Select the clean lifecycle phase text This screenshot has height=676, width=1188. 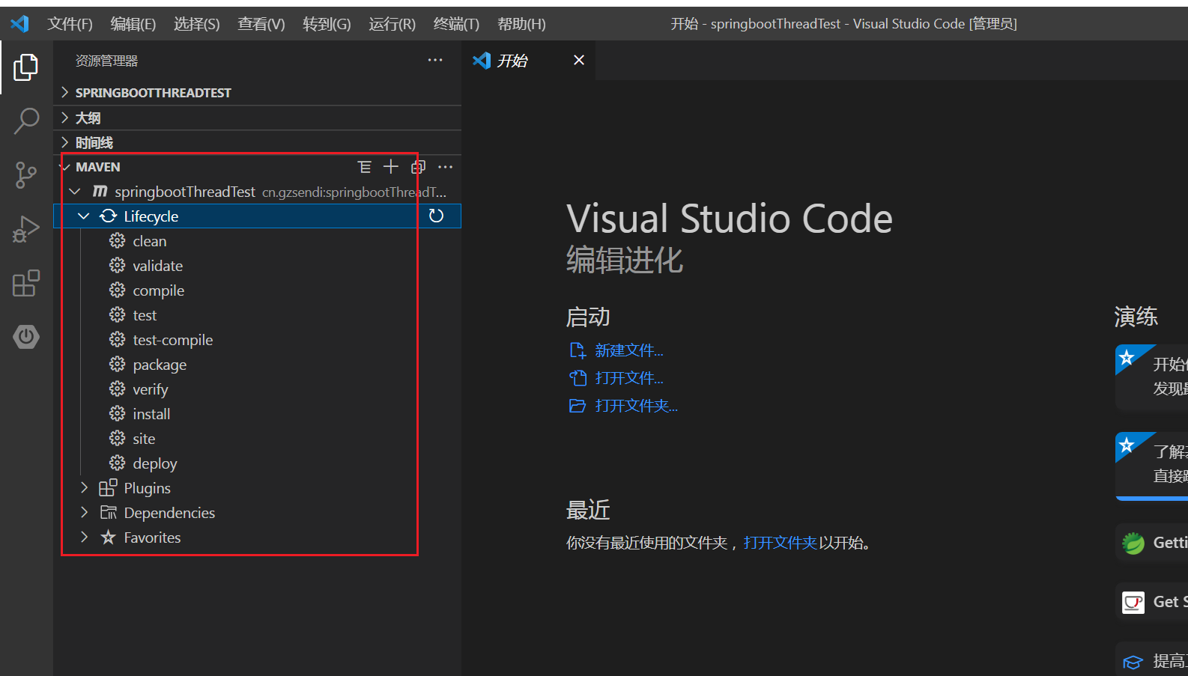(150, 241)
